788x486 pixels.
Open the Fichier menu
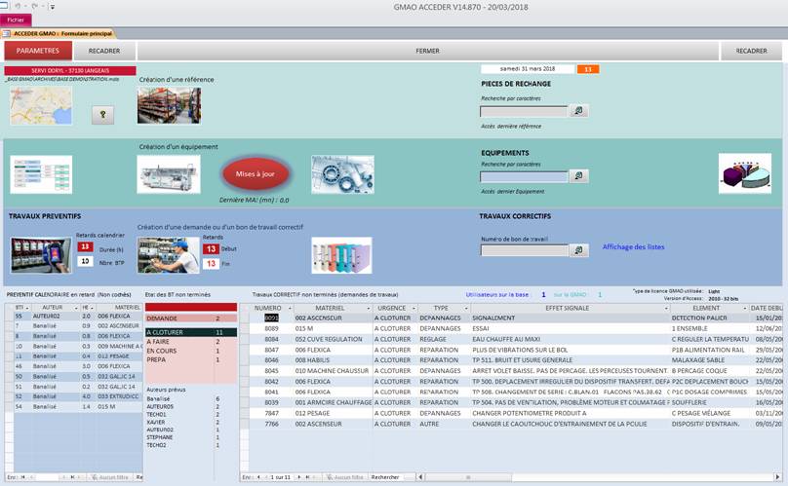point(16,19)
